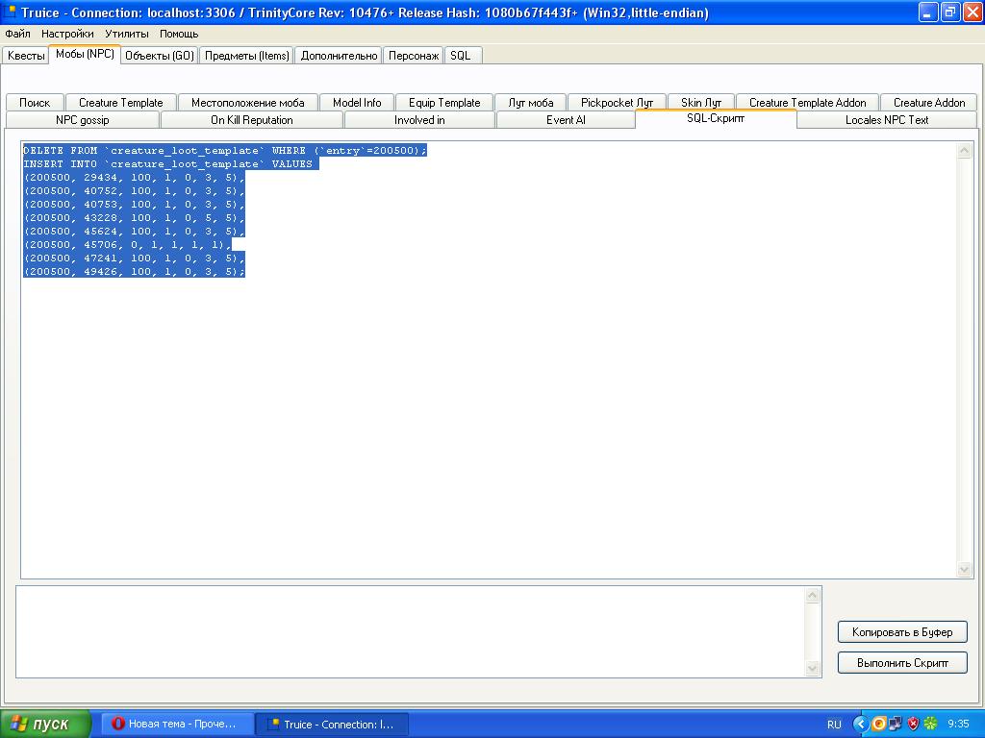Select the Skin Лут tab
The image size is (985, 738).
[x=701, y=102]
